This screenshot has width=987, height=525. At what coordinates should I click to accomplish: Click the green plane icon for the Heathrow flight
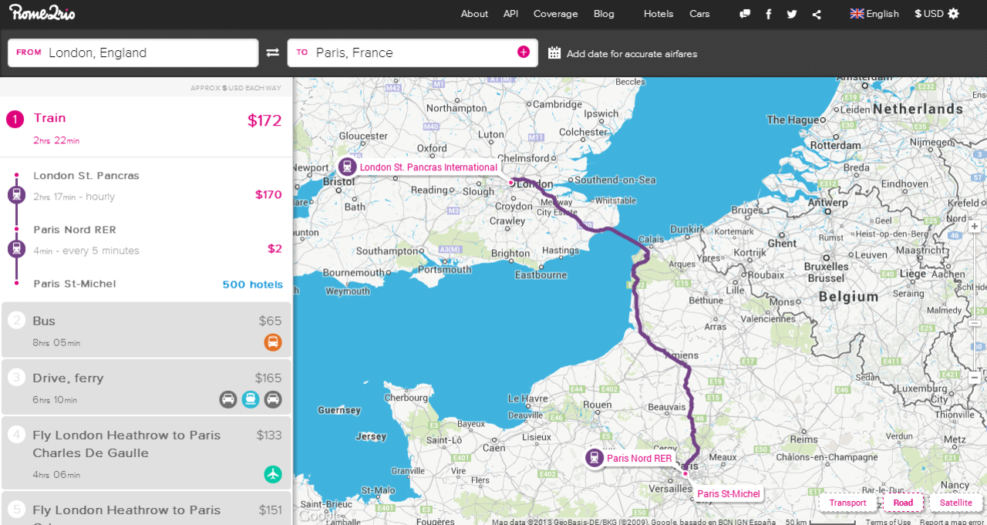(273, 474)
